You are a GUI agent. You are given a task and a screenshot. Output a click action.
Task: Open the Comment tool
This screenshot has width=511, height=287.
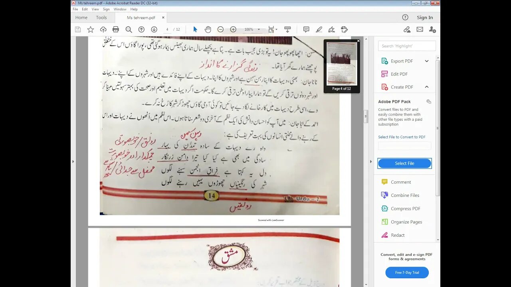point(400,182)
